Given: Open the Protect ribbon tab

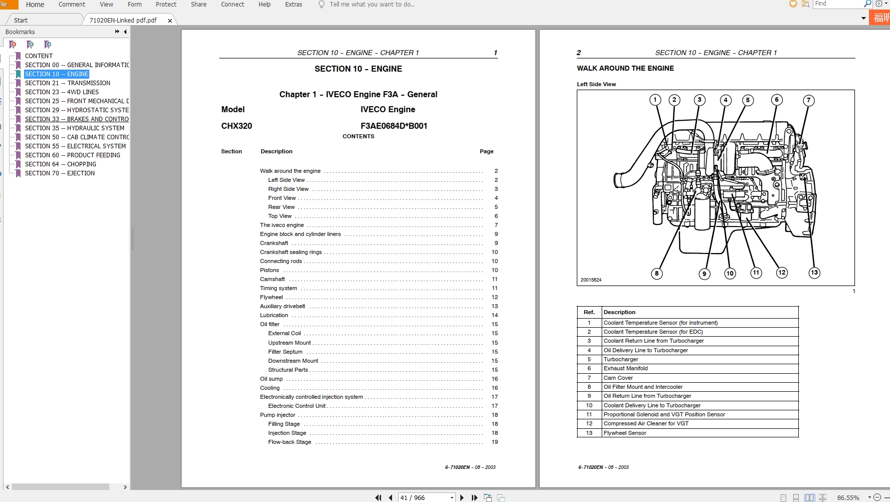Looking at the screenshot, I should click(166, 4).
